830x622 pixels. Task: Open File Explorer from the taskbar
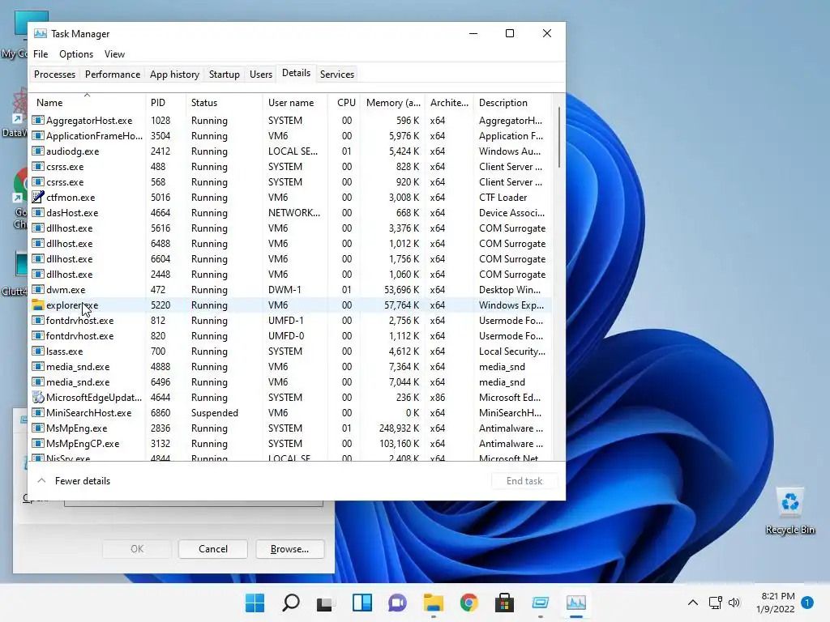[x=433, y=603]
